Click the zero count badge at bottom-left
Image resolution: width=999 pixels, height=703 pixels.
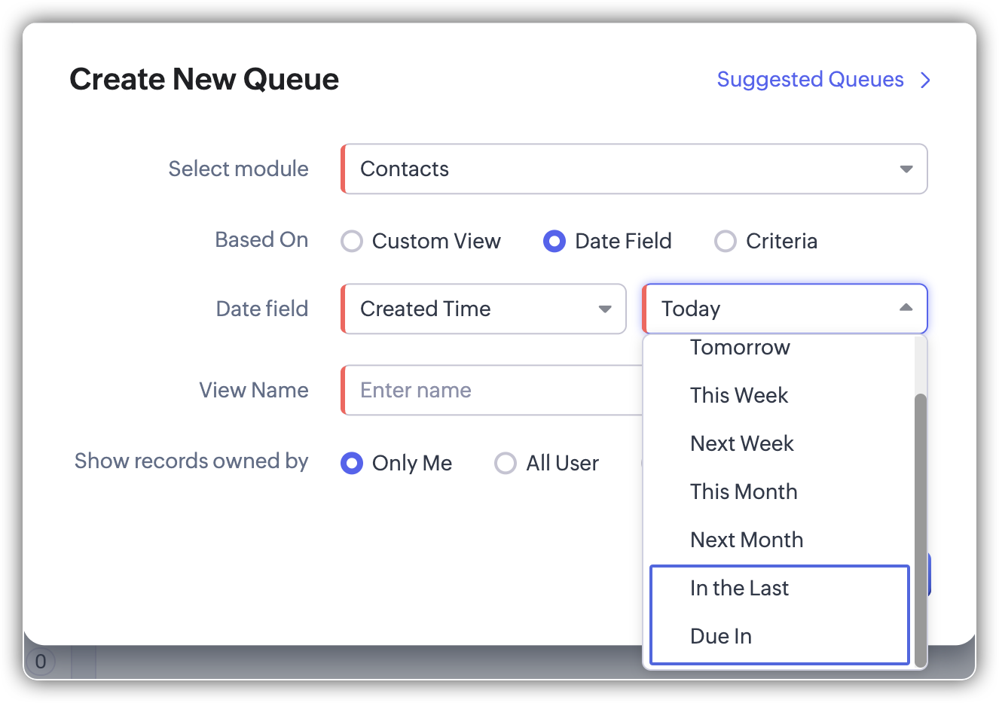(41, 662)
